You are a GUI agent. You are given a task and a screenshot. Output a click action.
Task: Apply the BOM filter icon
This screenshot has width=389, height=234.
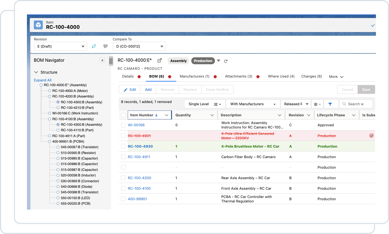[x=331, y=104]
